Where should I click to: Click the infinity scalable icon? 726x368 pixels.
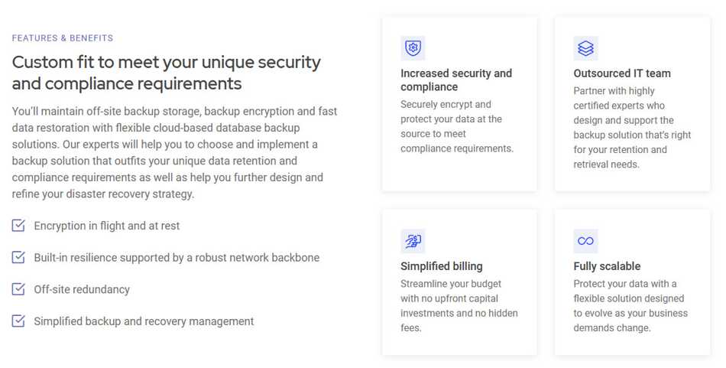585,241
